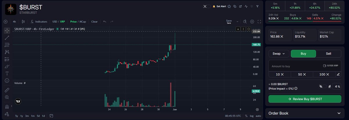Open time axis settings gear
The height and width of the screenshot is (120, 349).
point(257,110)
